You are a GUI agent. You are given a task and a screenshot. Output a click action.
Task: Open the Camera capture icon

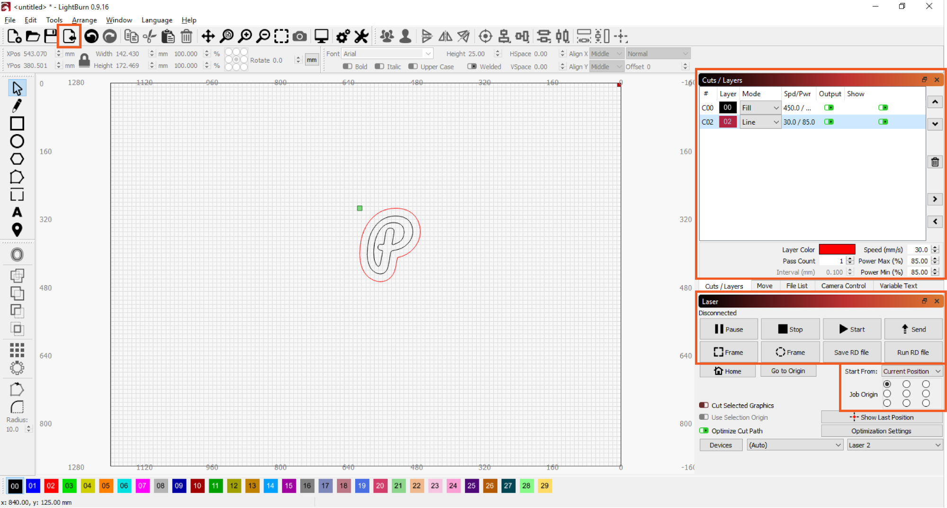pos(299,36)
